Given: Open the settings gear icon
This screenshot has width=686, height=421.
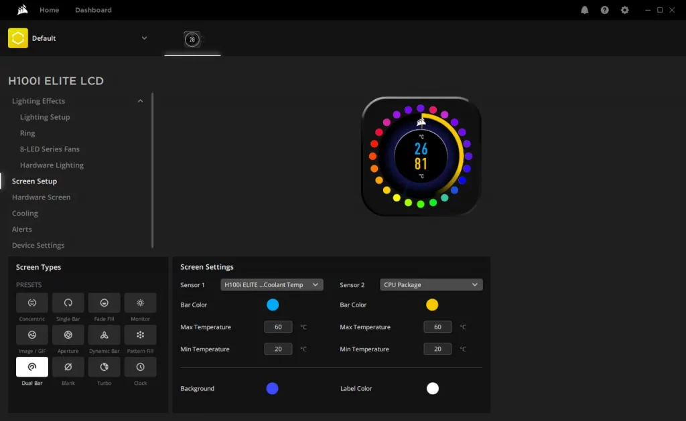Looking at the screenshot, I should point(625,10).
